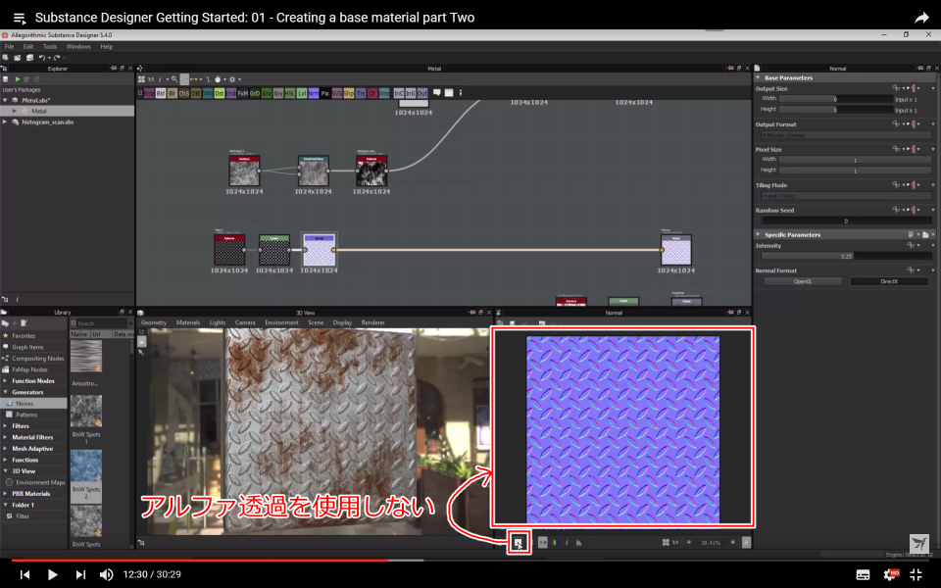941x588 pixels.
Task: Toggle 1:1 zoom in 2D view
Action: tap(675, 542)
